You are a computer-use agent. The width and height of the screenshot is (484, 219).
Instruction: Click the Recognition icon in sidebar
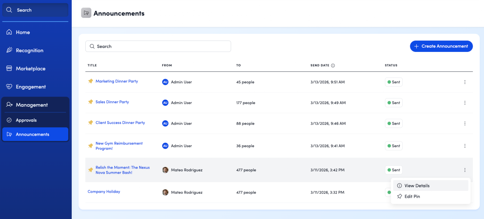click(x=9, y=50)
